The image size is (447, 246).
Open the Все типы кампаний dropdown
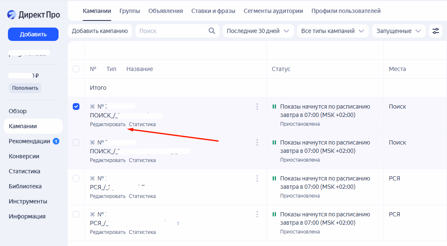click(x=333, y=31)
